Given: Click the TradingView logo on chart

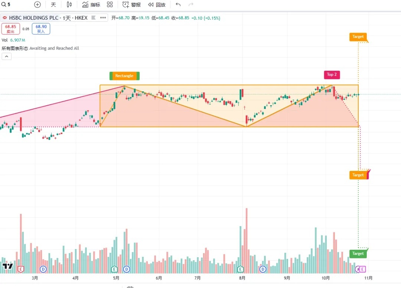Looking at the screenshot, I should coord(7,266).
